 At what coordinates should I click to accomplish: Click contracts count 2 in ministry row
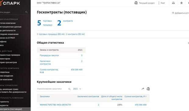[x=98, y=105]
